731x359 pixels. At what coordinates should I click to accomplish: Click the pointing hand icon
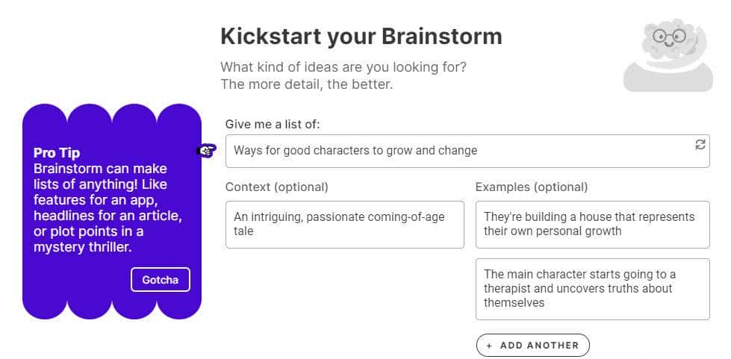pyautogui.click(x=205, y=151)
